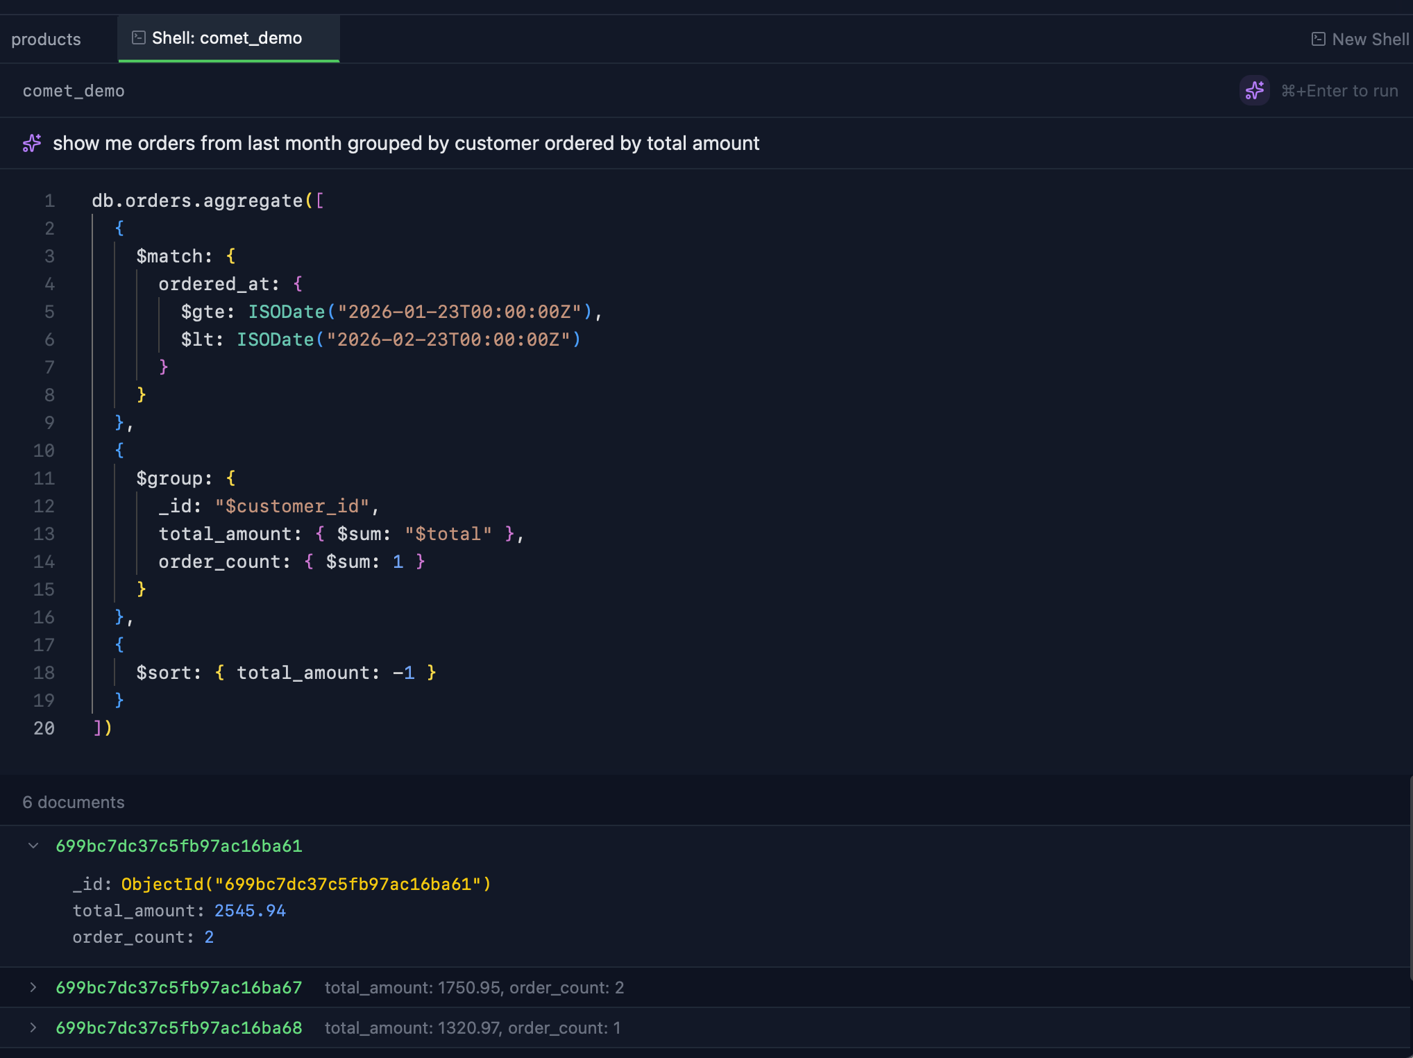Click the sparkle icon beside the AI prompt

(32, 143)
